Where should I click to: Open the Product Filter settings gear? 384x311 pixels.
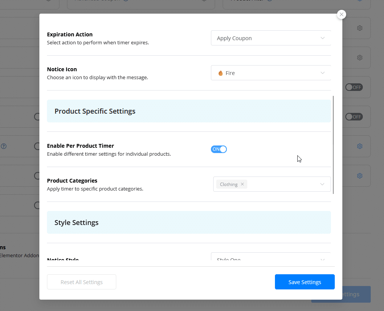(360, 1)
